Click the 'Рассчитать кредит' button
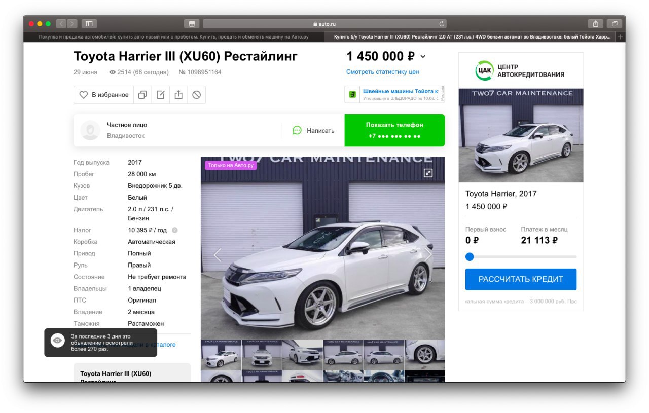This screenshot has height=413, width=649. click(x=521, y=279)
